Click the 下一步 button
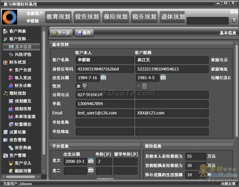Viewport: 239px width, 187px height. coord(61,33)
